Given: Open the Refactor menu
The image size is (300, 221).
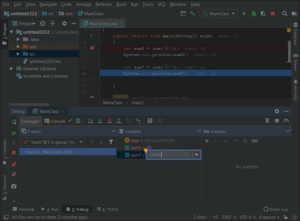Looking at the screenshot, I should click(x=103, y=4).
